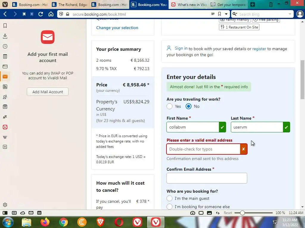Open the Translate panel in the sidebar
305x228 pixels.
tap(5, 117)
